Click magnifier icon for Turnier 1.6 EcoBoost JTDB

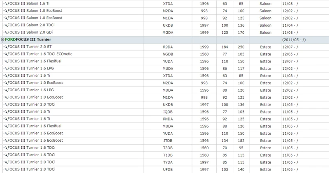[6, 141]
